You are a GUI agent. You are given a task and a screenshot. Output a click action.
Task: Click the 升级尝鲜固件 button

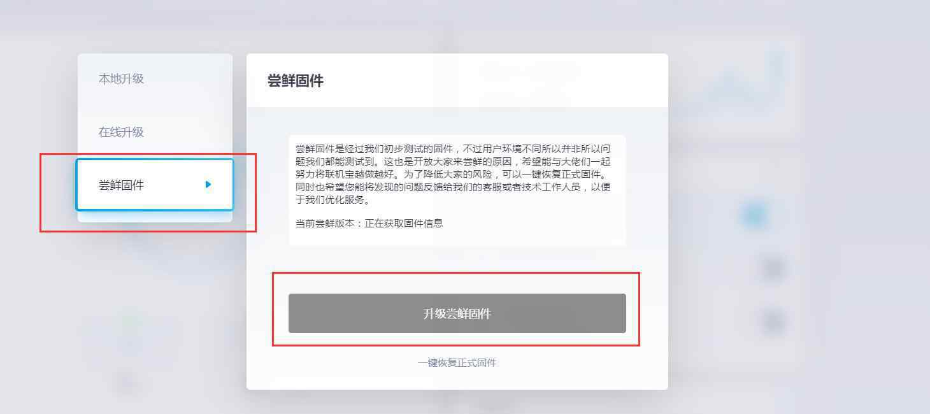point(457,313)
